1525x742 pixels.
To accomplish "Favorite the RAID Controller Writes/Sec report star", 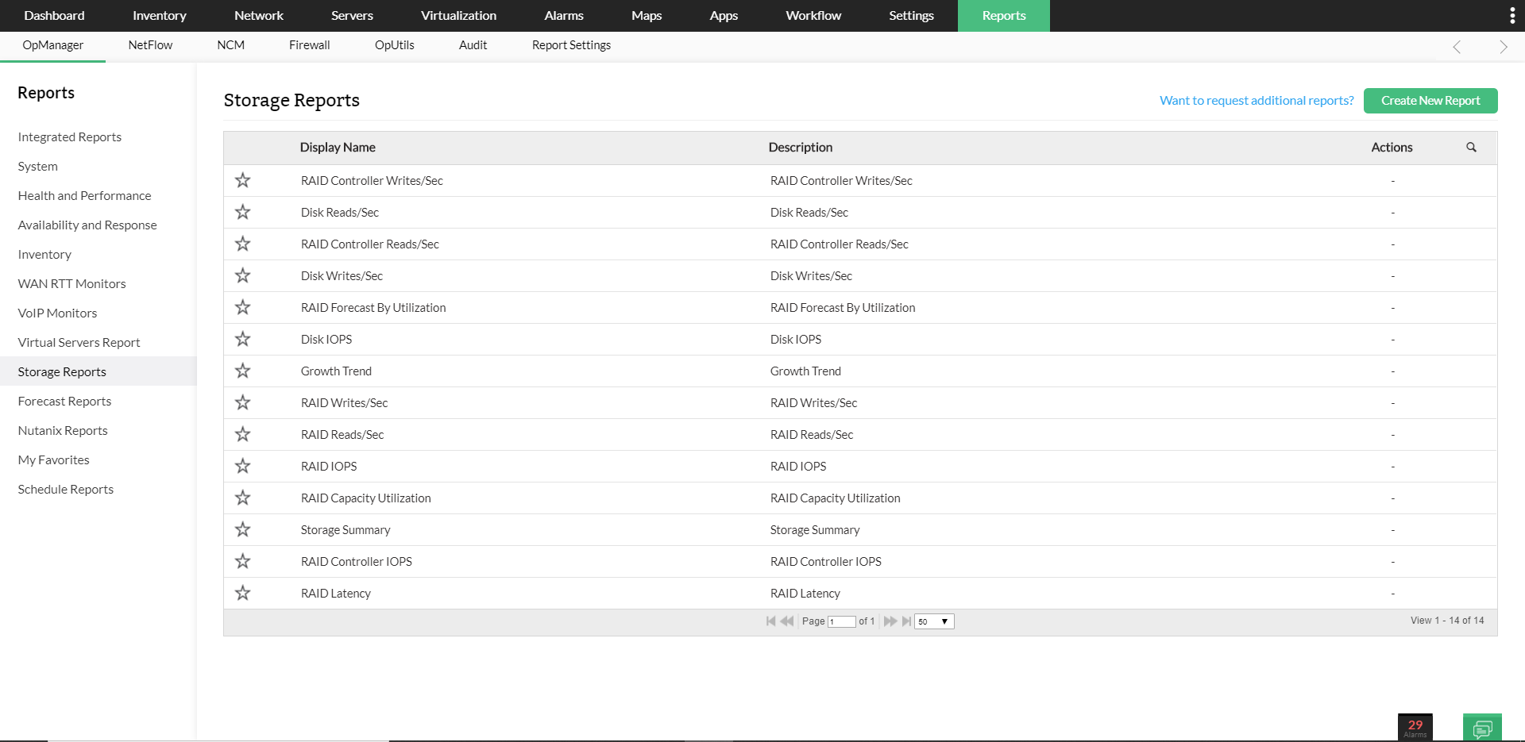I will [243, 180].
